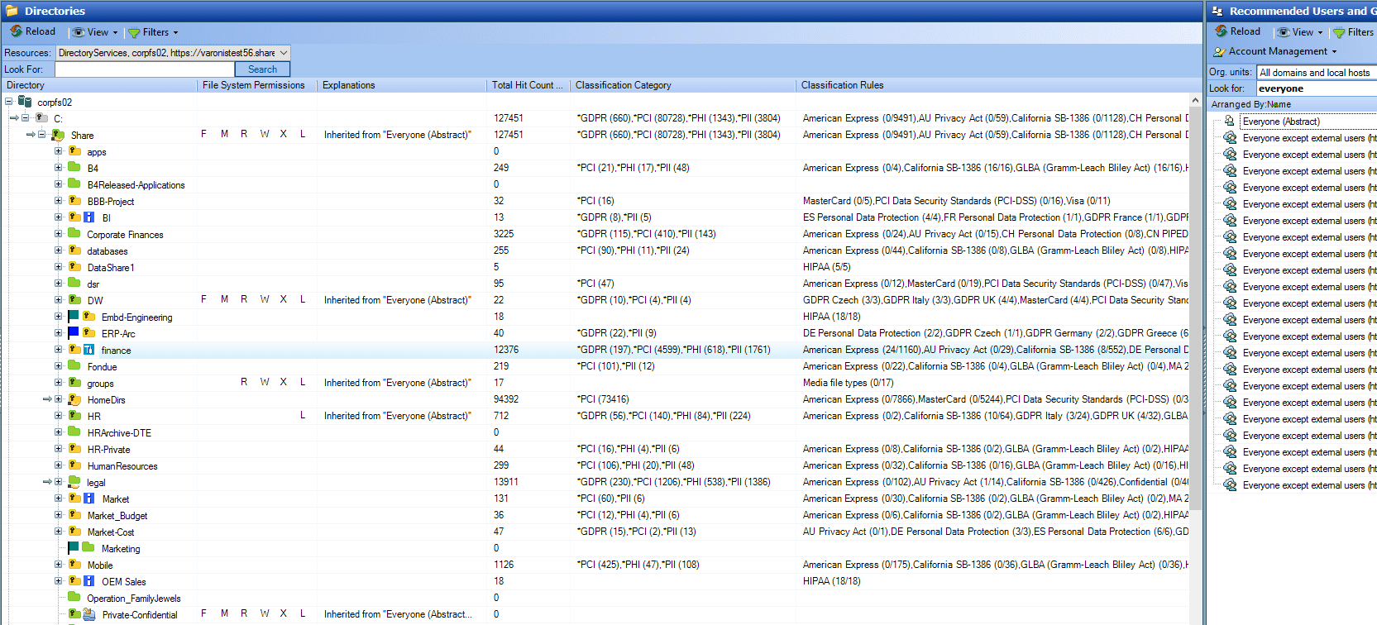
Task: Click the File System Permissions column header
Action: 256,85
